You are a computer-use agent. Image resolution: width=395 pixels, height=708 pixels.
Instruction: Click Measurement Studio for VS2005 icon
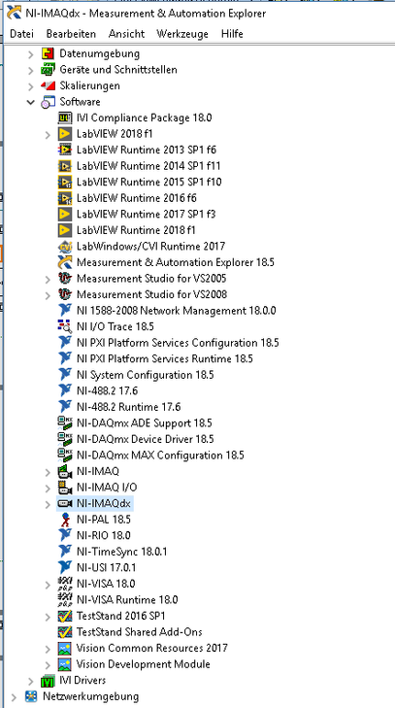(x=65, y=279)
